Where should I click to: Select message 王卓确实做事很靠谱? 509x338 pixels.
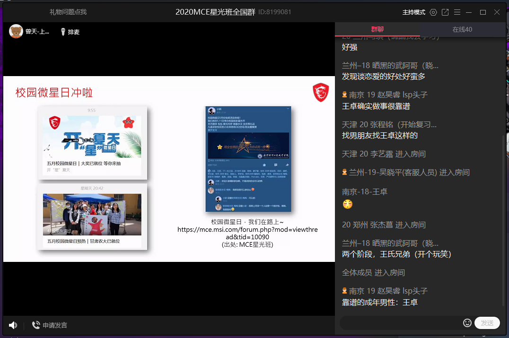coord(376,106)
